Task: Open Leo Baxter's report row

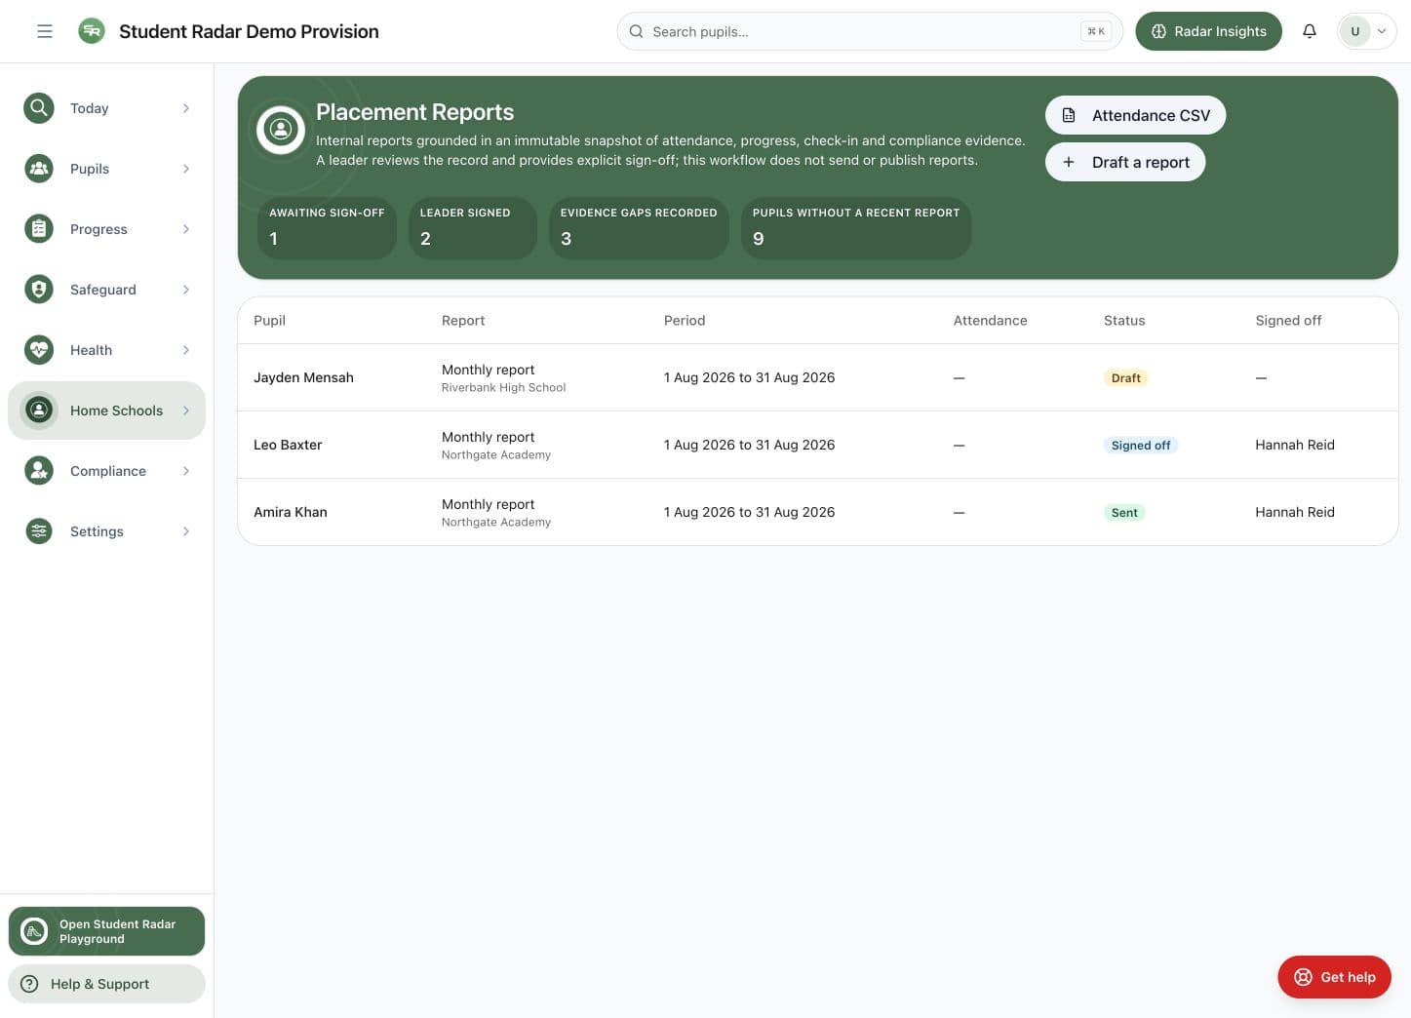Action: coord(817,445)
